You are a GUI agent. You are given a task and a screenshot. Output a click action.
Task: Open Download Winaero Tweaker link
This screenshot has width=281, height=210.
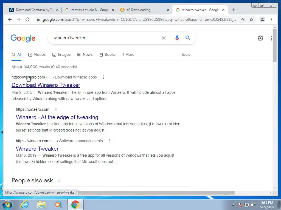click(x=46, y=85)
